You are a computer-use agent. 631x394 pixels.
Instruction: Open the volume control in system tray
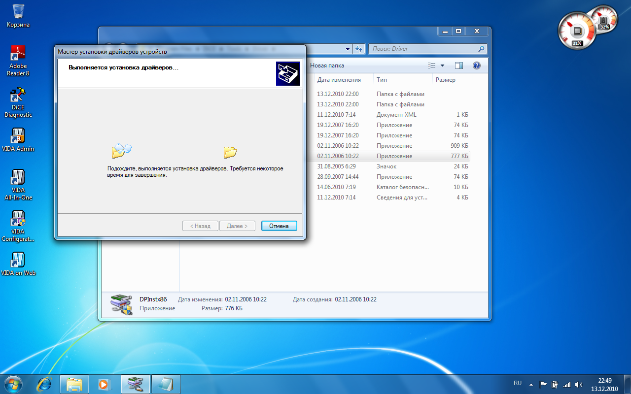578,384
